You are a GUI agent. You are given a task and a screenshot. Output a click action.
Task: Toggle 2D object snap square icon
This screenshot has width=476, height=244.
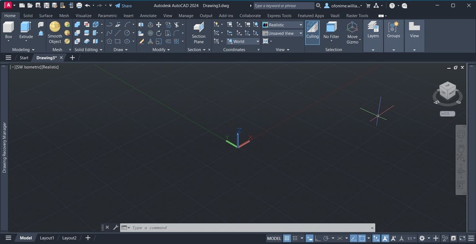(x=362, y=238)
